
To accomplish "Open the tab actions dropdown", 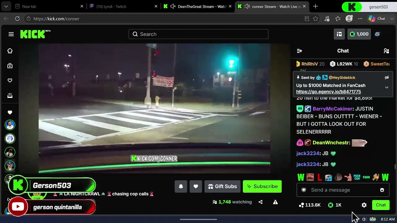I will point(6,6).
